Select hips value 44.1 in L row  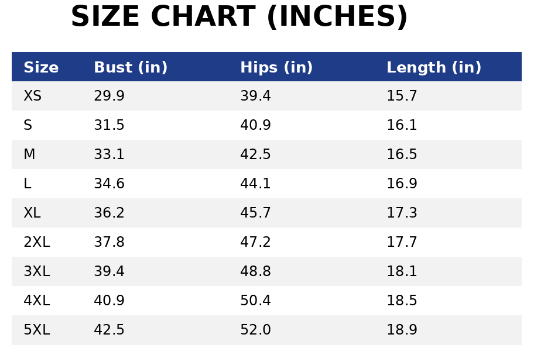pyautogui.click(x=255, y=184)
